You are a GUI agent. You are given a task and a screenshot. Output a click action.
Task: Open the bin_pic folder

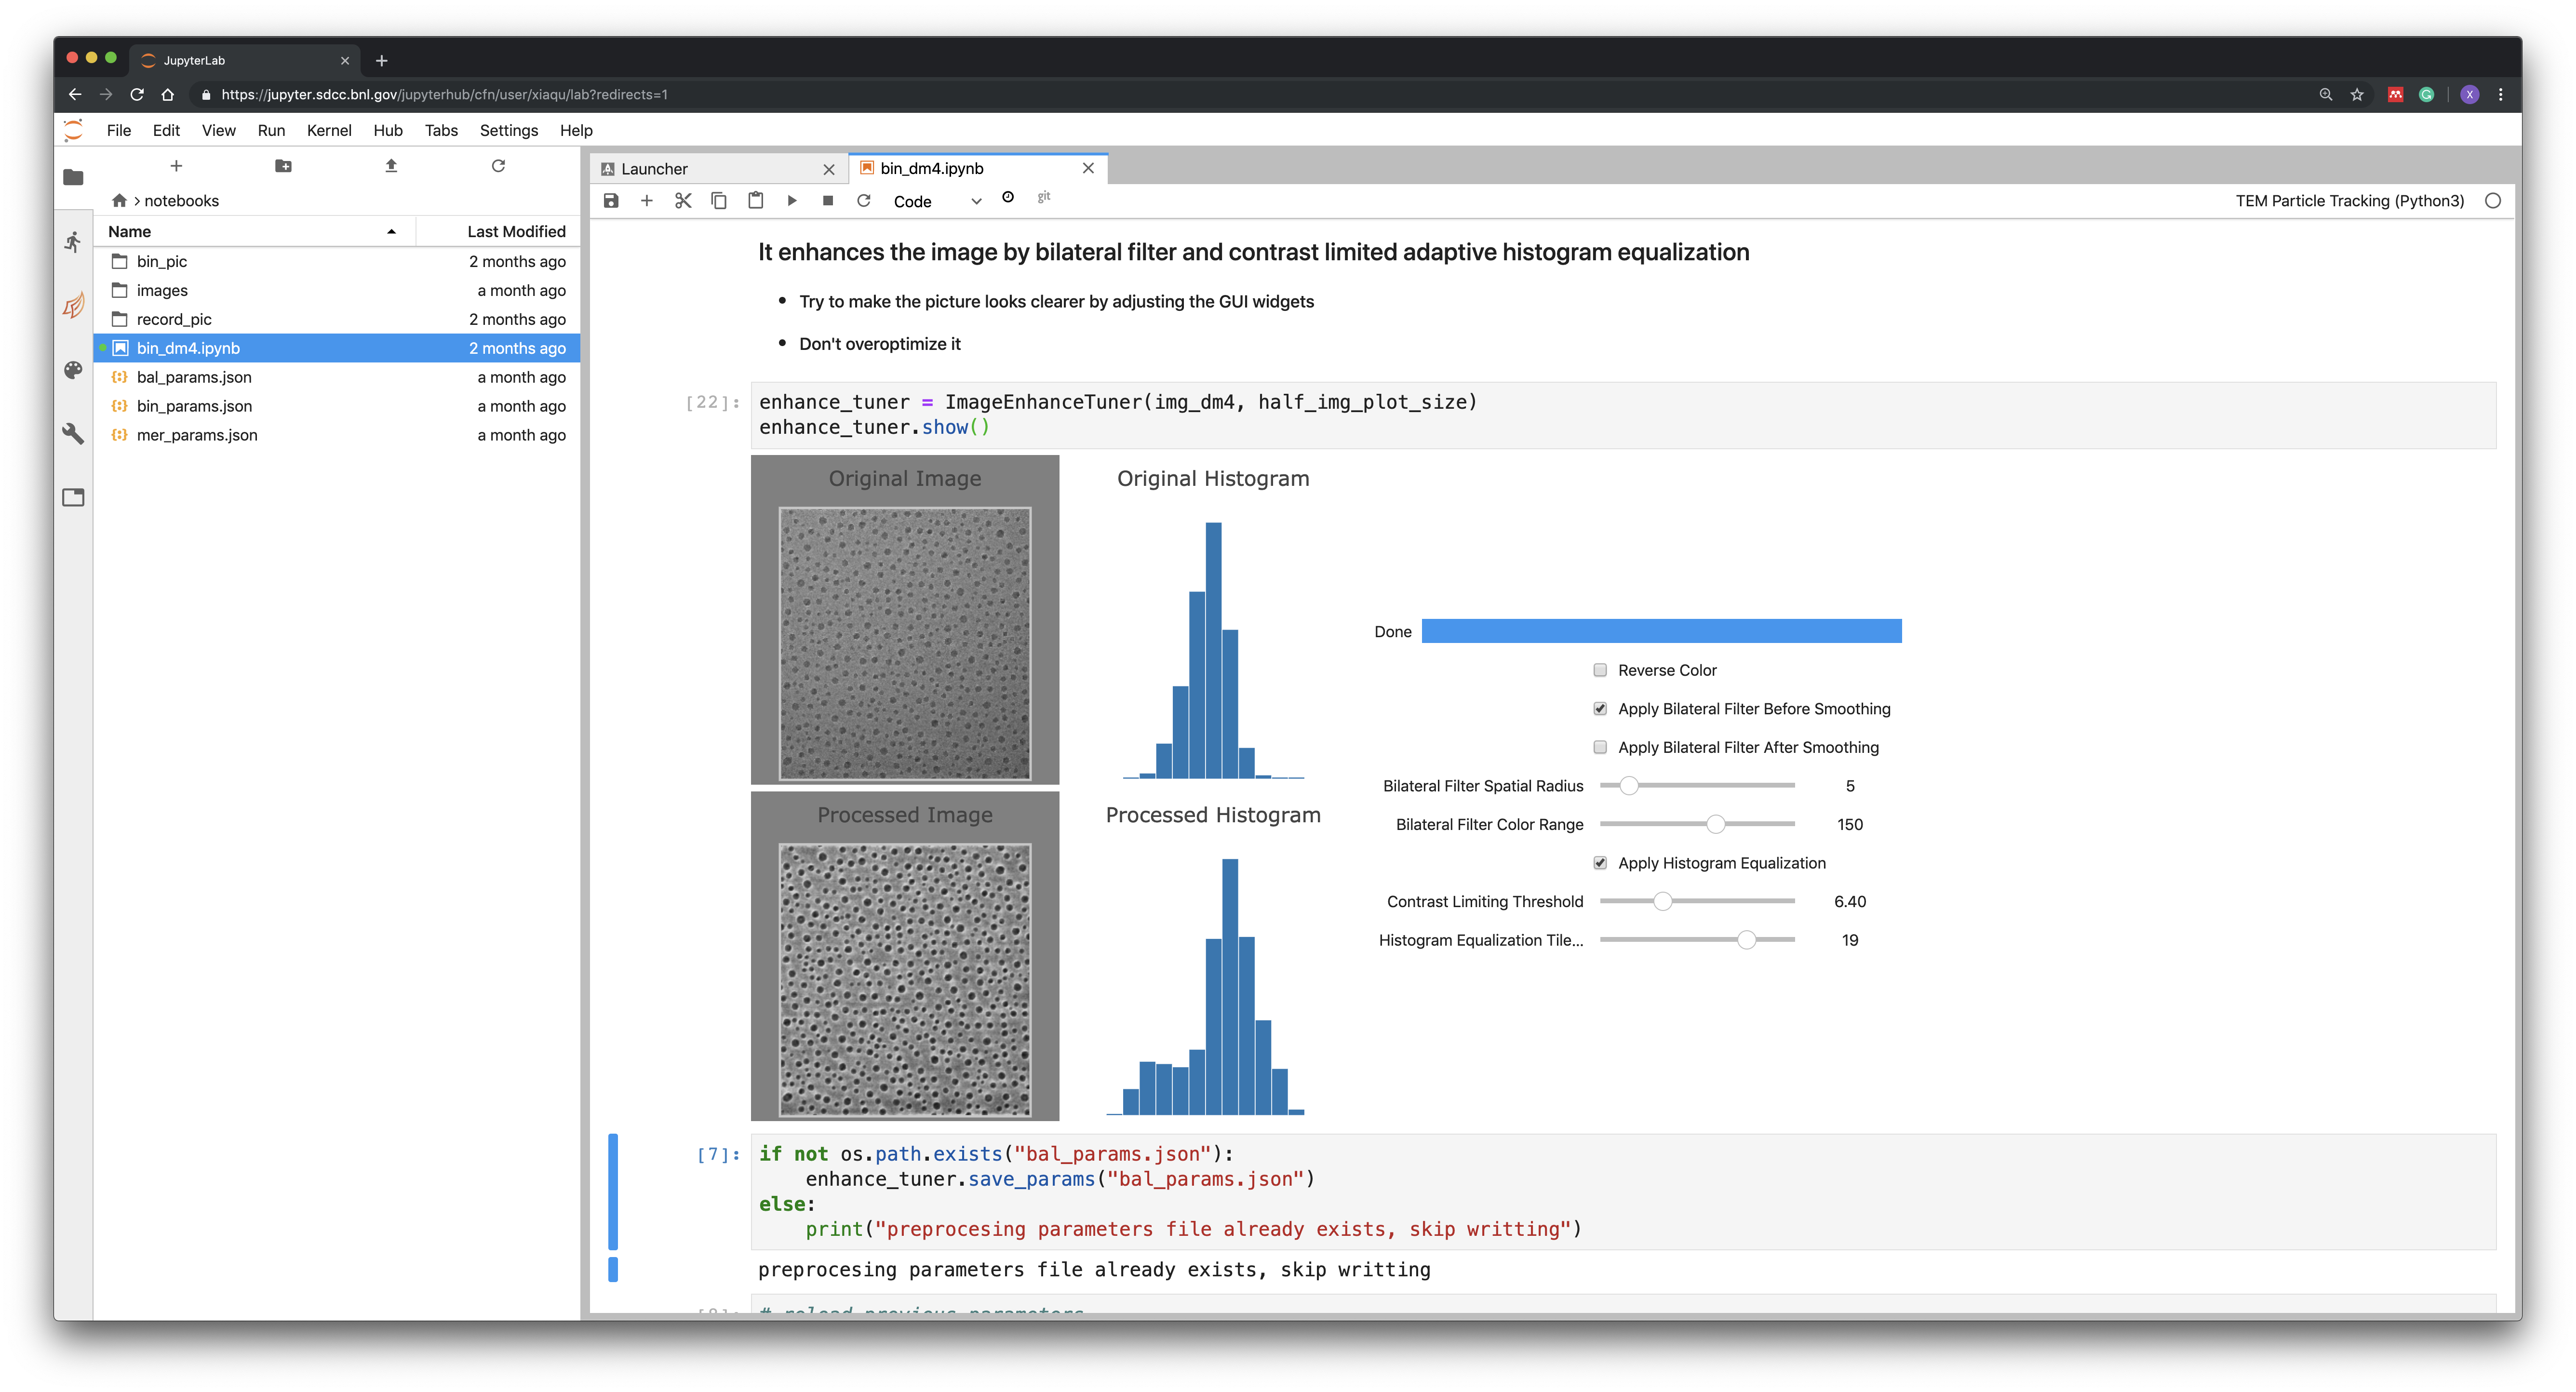point(162,261)
